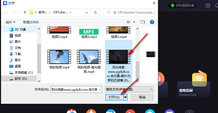The height and width of the screenshot is (113, 218).
Task: Click the preview pane video thumbnail
Action: [x=150, y=54]
